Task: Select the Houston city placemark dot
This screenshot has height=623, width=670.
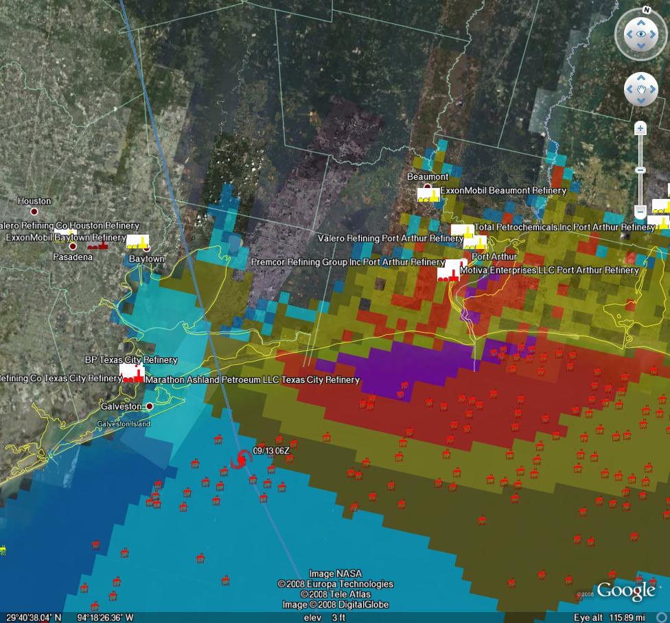Action: click(x=34, y=211)
